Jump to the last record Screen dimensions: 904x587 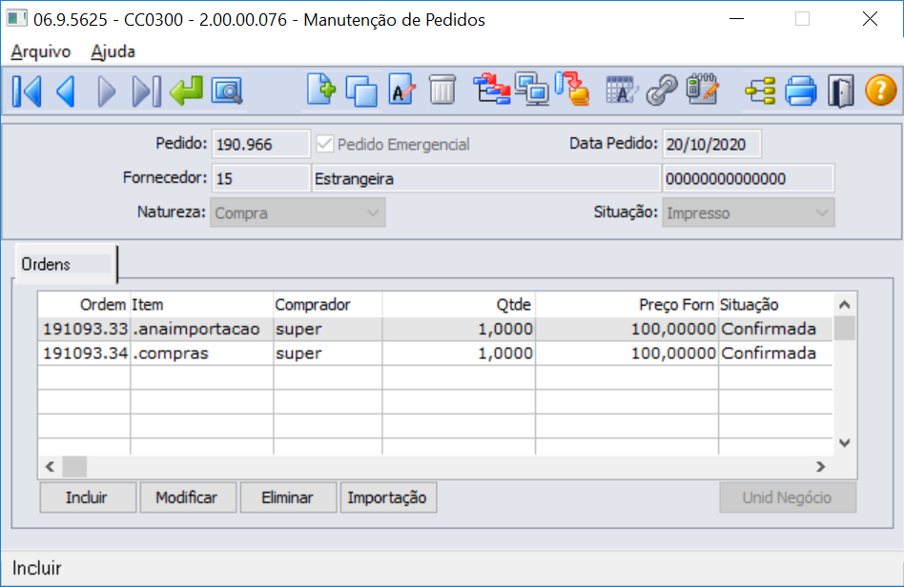(x=147, y=91)
